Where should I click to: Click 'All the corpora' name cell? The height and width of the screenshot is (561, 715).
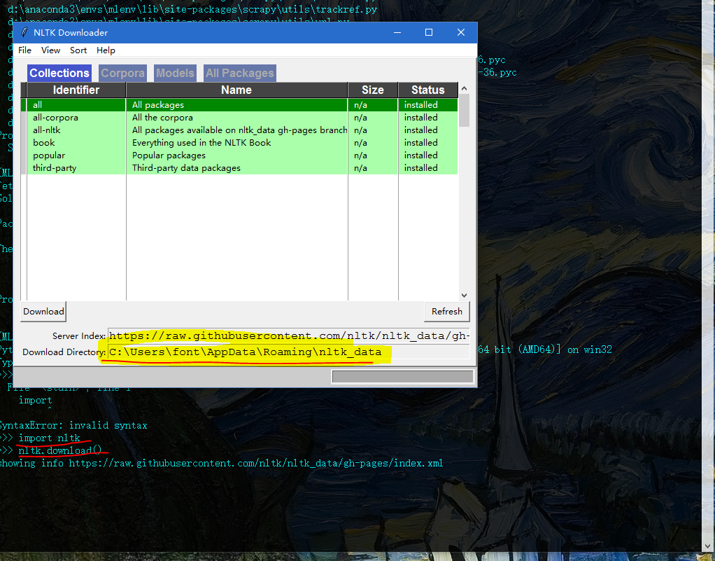click(x=162, y=118)
